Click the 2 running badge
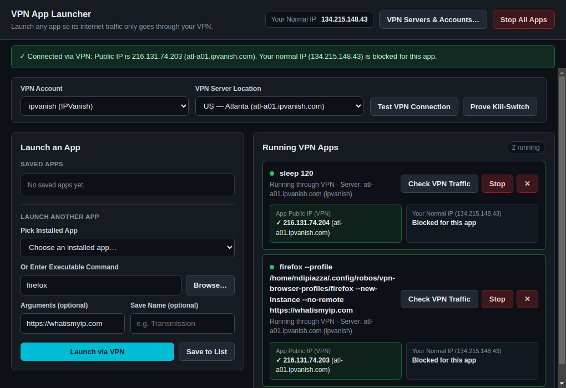 (x=525, y=147)
